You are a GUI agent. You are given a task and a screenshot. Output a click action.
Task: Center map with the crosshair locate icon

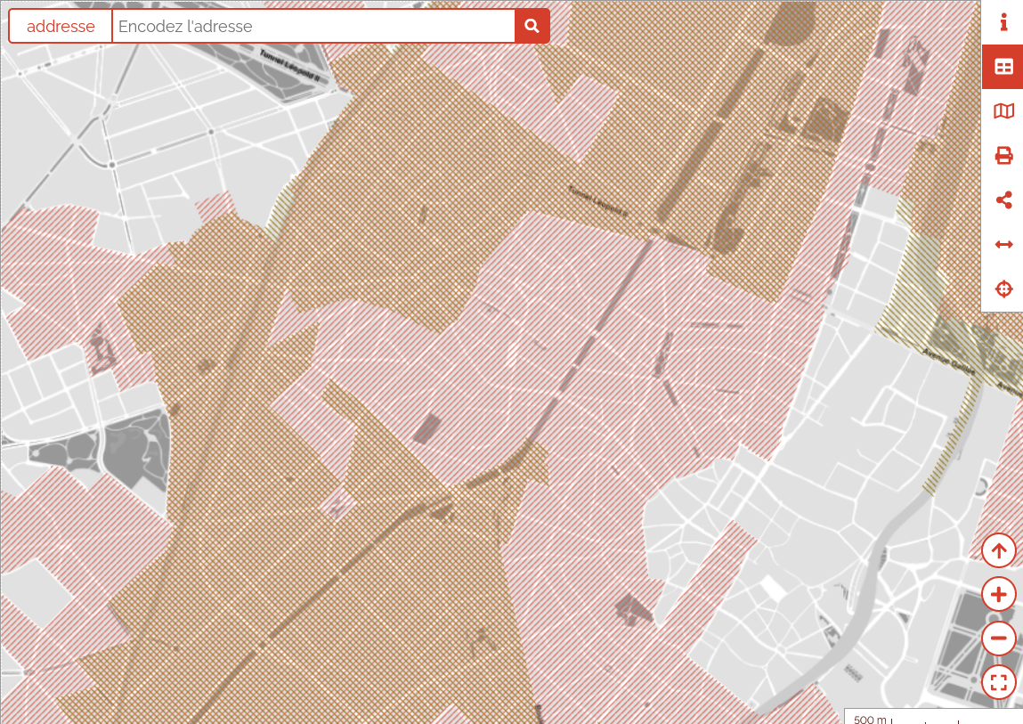click(1003, 289)
